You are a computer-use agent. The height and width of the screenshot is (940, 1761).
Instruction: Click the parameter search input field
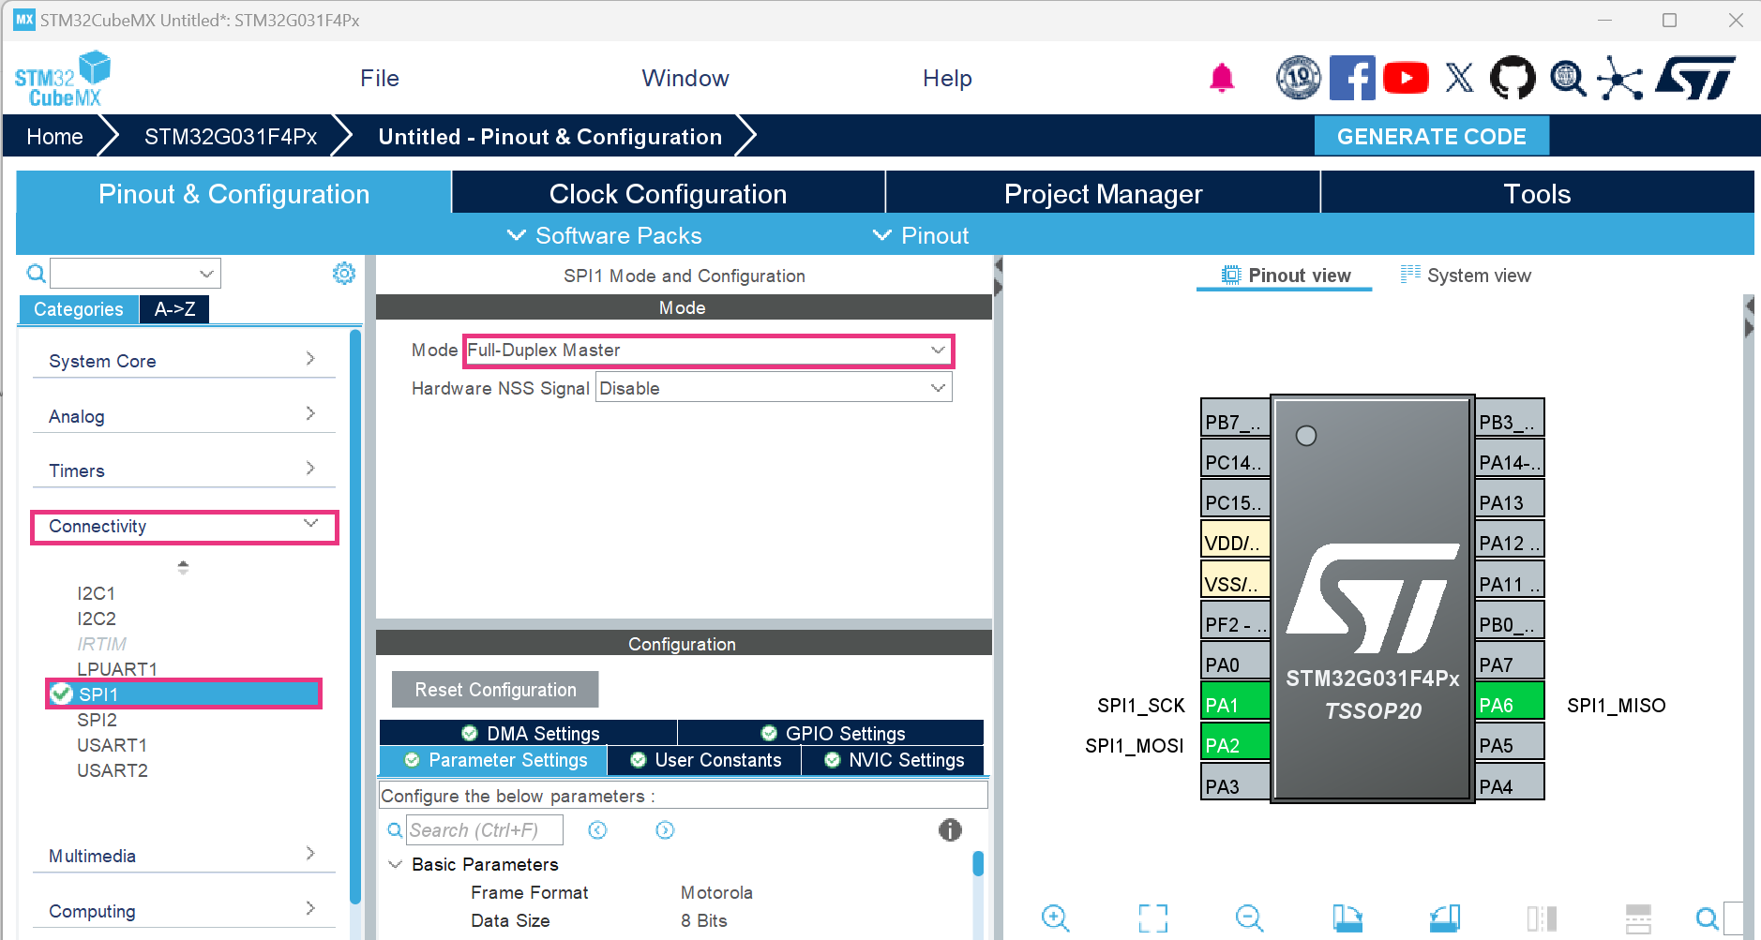coord(485,829)
